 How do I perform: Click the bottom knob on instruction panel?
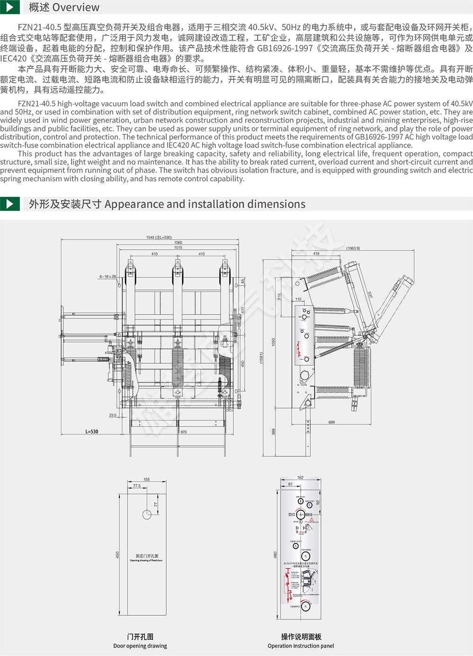coord(305,606)
